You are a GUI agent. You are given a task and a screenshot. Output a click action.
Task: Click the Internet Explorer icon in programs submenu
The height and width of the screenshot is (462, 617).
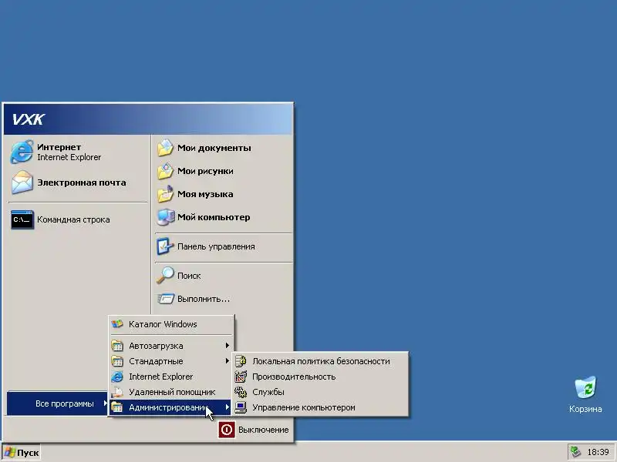(117, 377)
